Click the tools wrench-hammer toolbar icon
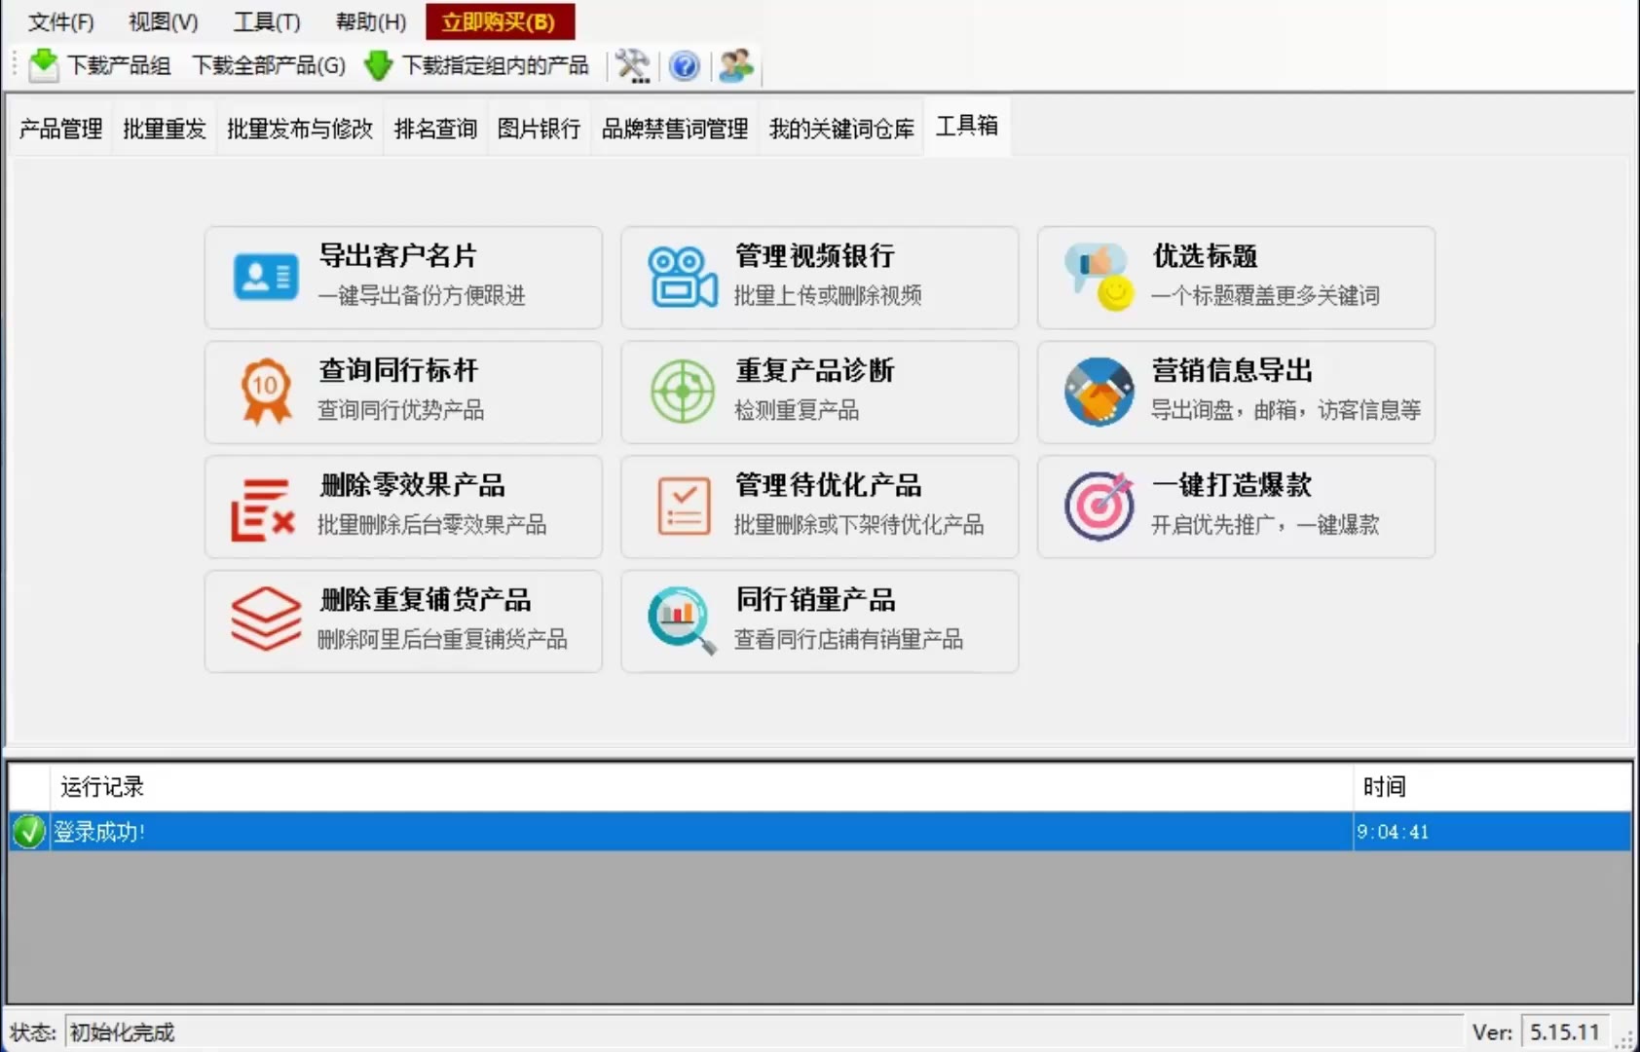 (x=633, y=65)
